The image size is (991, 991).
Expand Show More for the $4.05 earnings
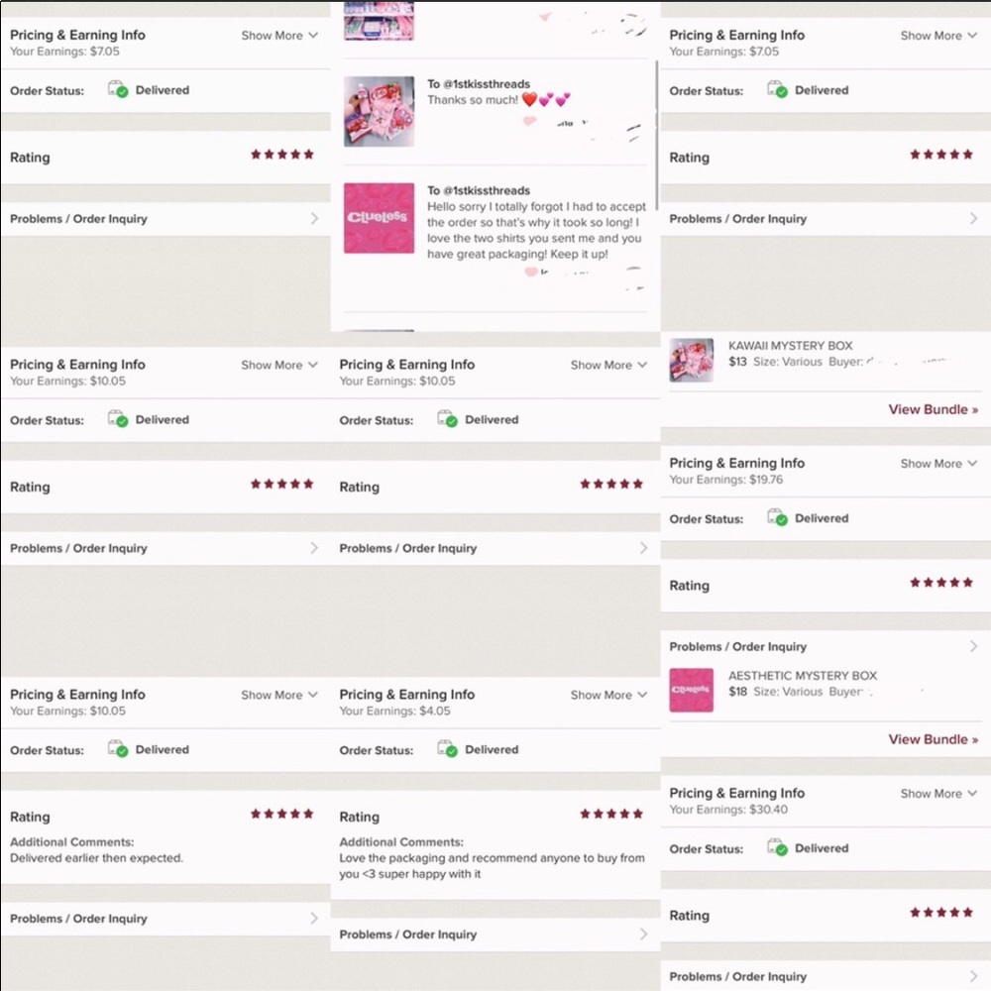coord(608,696)
